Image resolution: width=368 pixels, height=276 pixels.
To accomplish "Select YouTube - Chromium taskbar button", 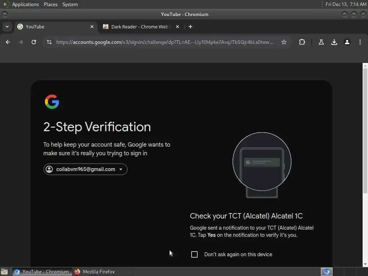I will point(42,272).
